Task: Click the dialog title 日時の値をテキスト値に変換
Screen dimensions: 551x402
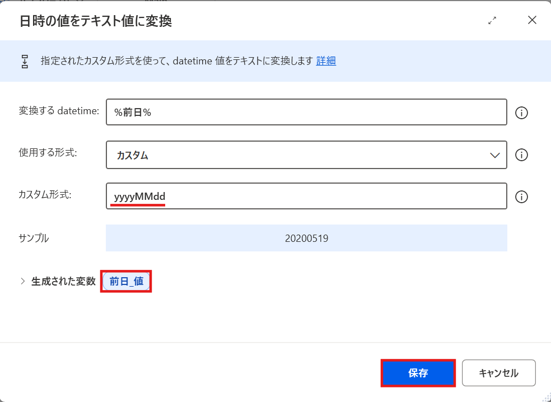Action: [95, 21]
